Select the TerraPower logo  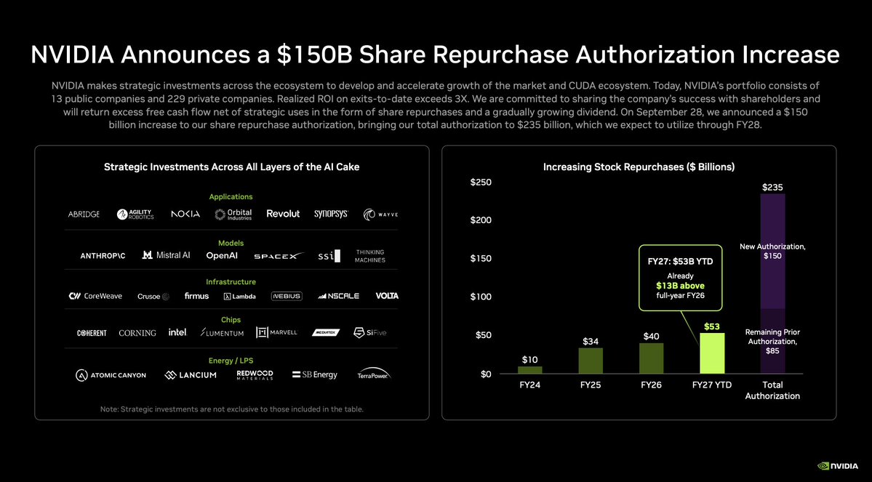coord(374,374)
